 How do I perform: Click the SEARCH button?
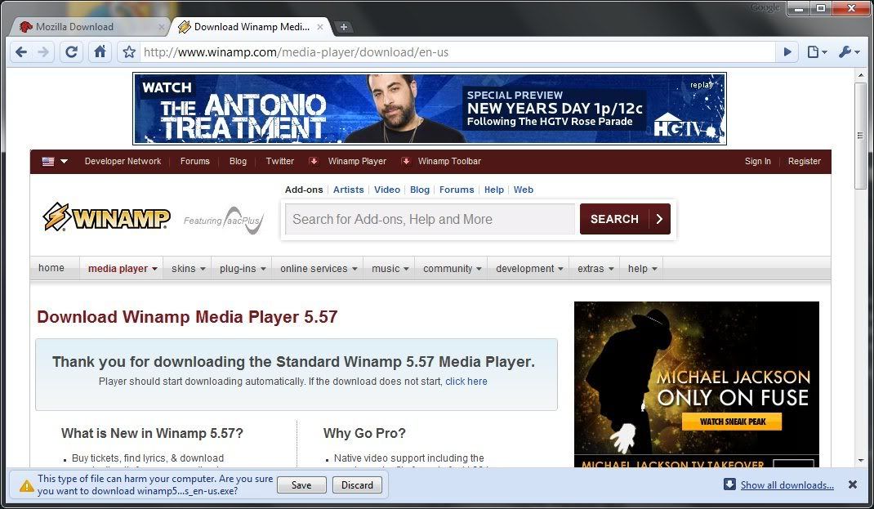[625, 219]
